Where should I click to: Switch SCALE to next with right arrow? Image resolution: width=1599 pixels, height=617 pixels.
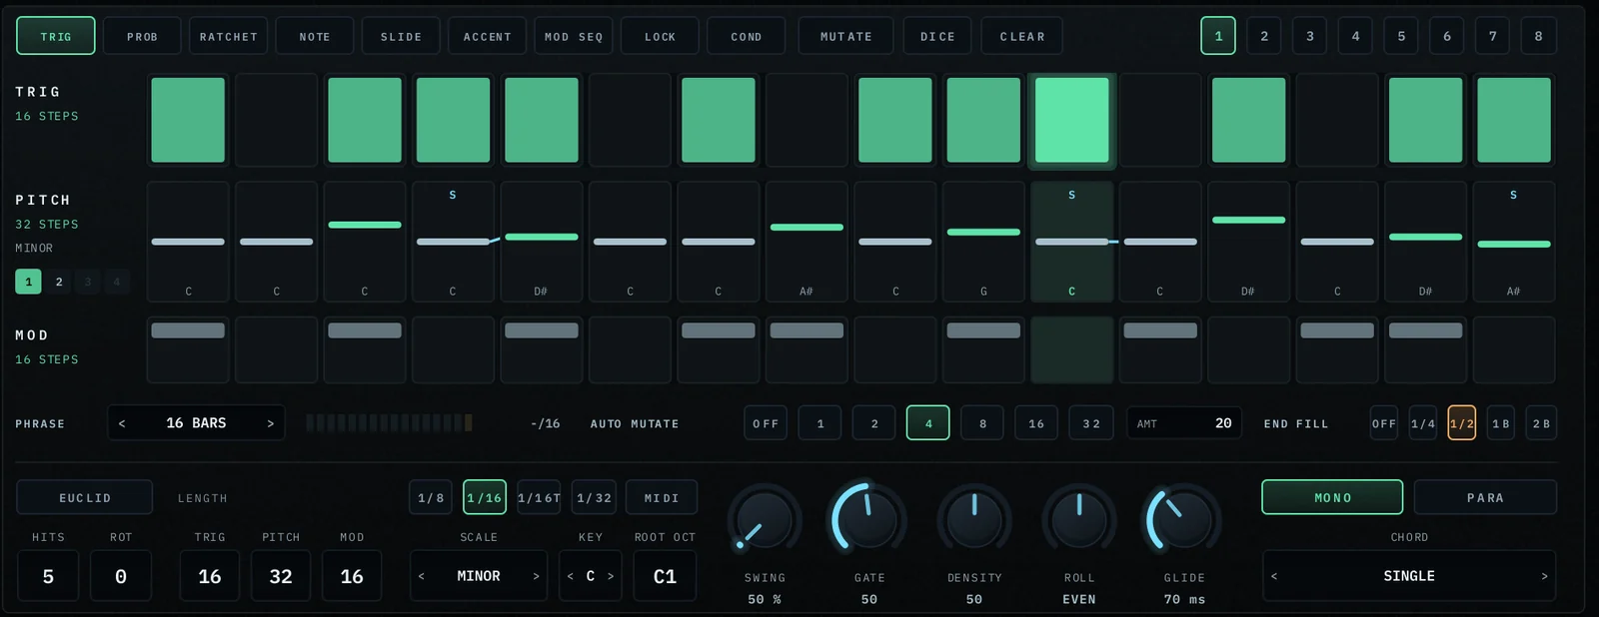536,576
